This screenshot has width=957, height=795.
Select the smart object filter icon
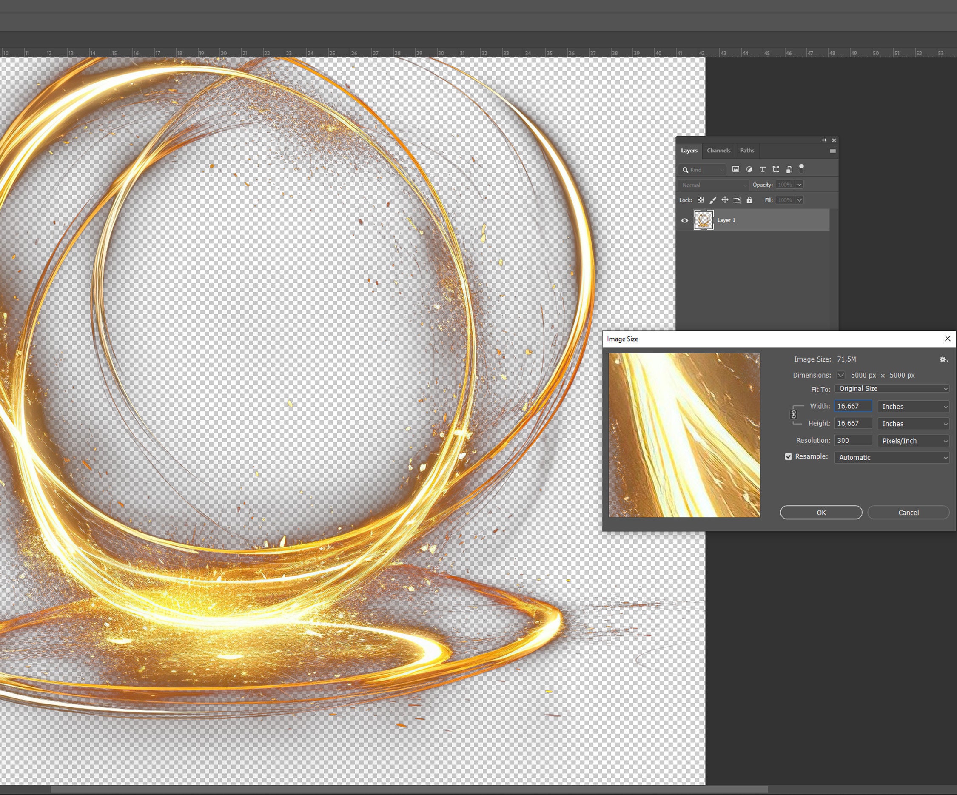pyautogui.click(x=790, y=170)
